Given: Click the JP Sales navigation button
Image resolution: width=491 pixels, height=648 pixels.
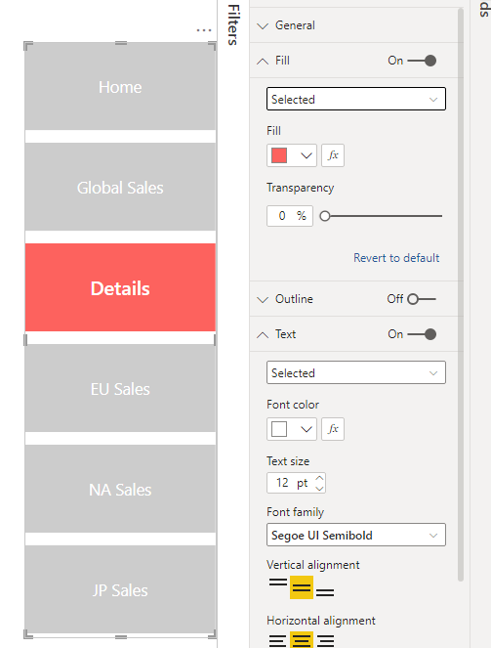Looking at the screenshot, I should point(120,589).
